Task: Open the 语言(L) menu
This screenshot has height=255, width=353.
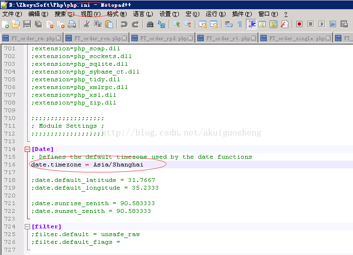Action: [143, 14]
